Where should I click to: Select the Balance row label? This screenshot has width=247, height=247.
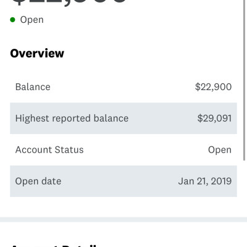pyautogui.click(x=33, y=87)
